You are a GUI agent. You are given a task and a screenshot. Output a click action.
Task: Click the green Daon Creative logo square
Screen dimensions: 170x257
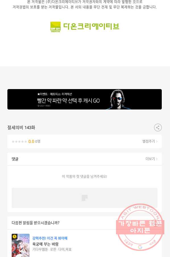click(55, 27)
